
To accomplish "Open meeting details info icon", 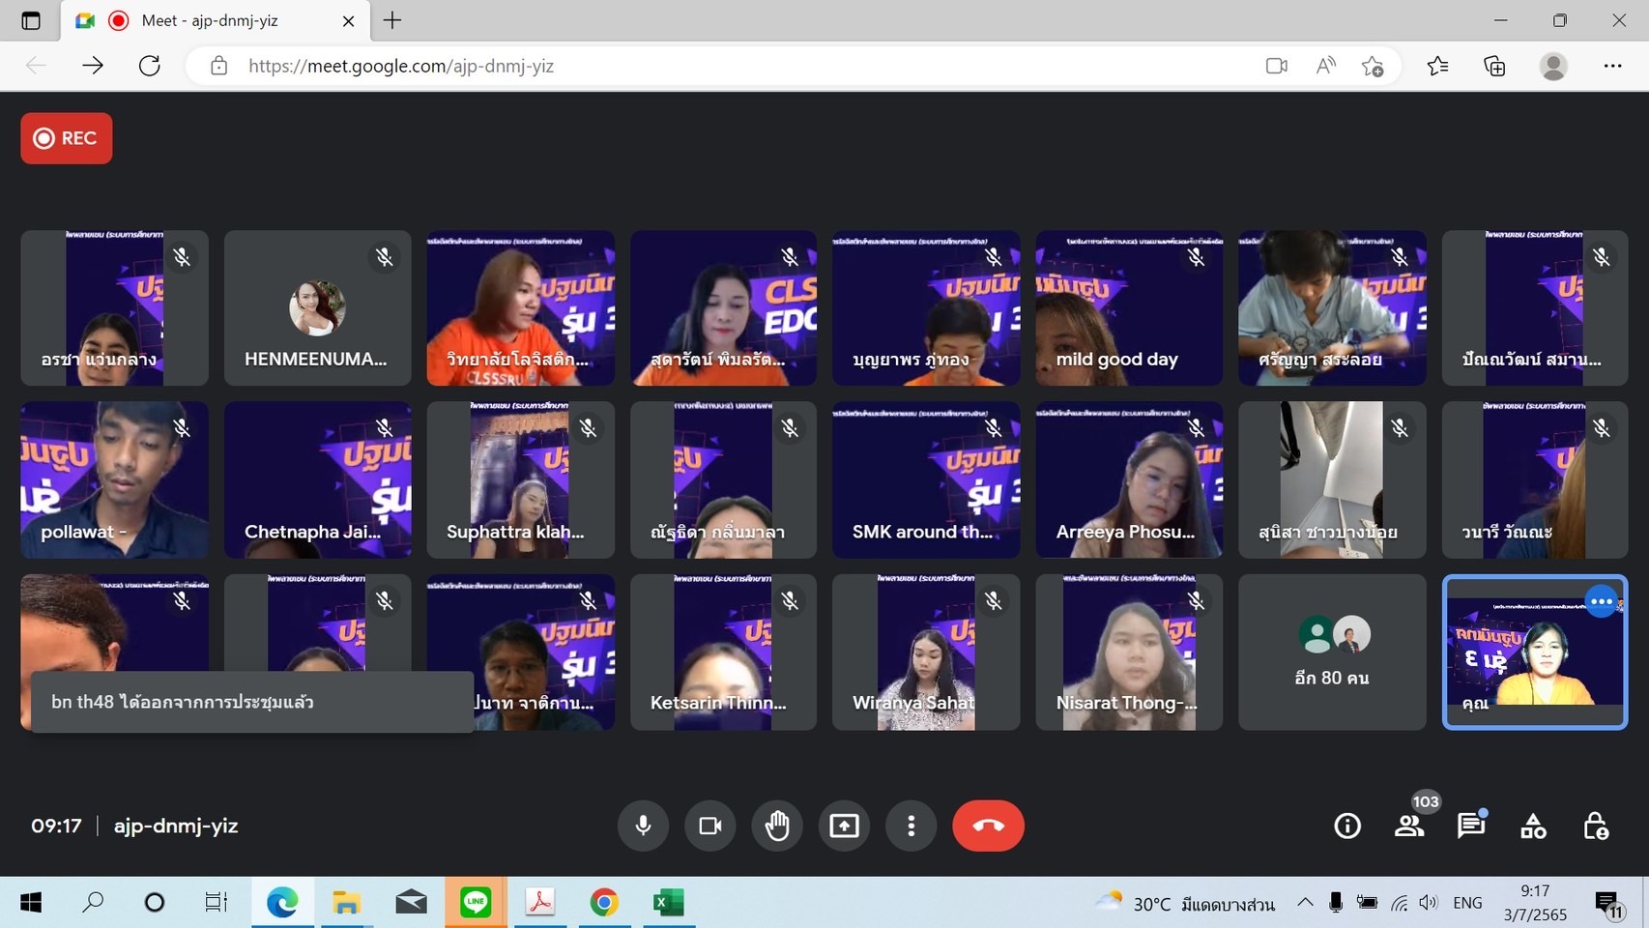I will tap(1347, 826).
